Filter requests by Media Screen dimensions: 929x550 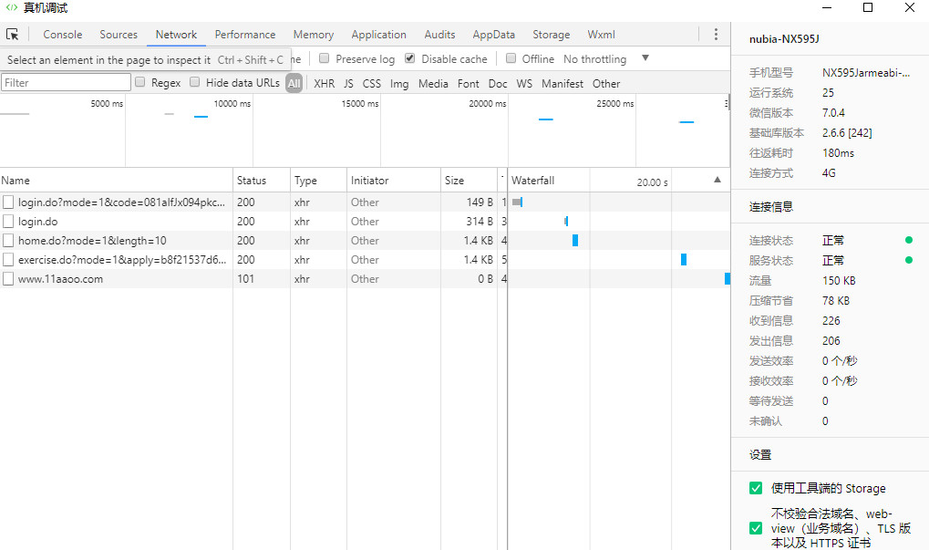pos(433,84)
